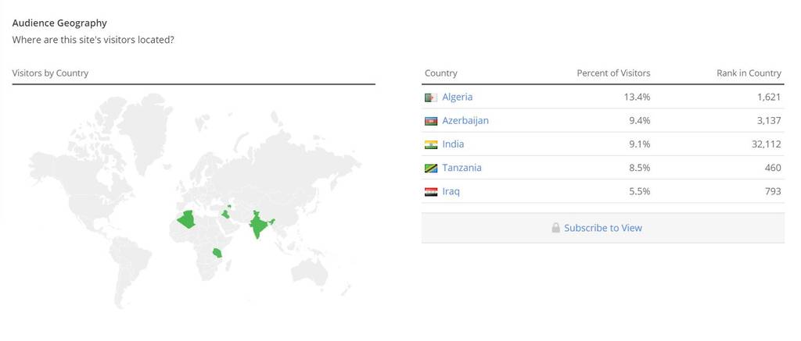The height and width of the screenshot is (341, 801).
Task: Click the India flag icon
Action: 431,144
